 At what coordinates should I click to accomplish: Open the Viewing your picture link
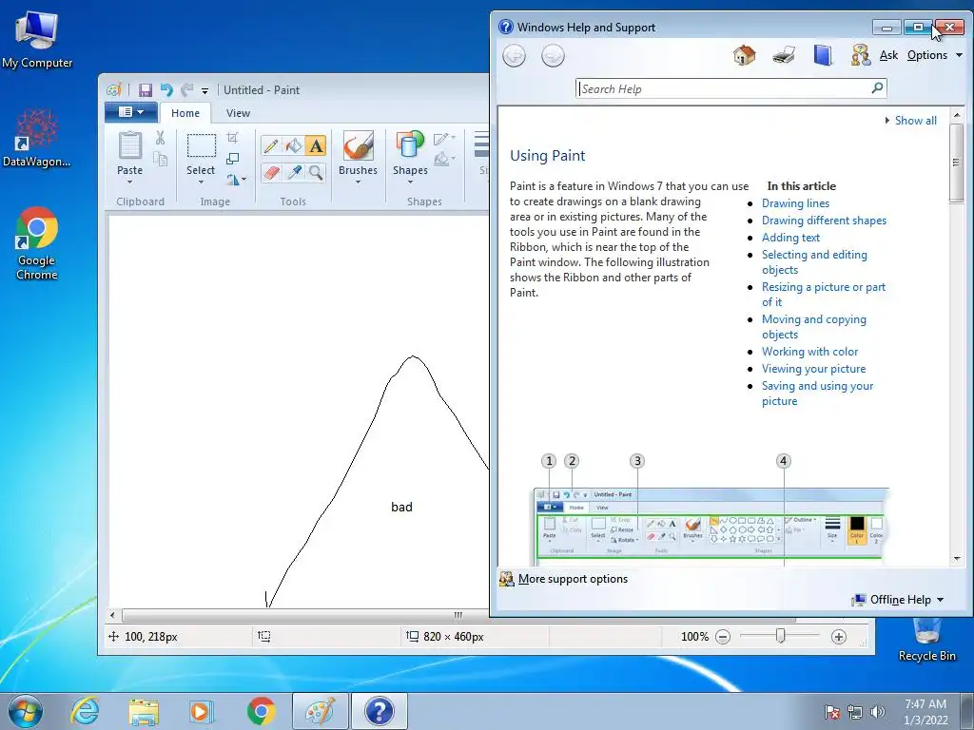tap(813, 369)
